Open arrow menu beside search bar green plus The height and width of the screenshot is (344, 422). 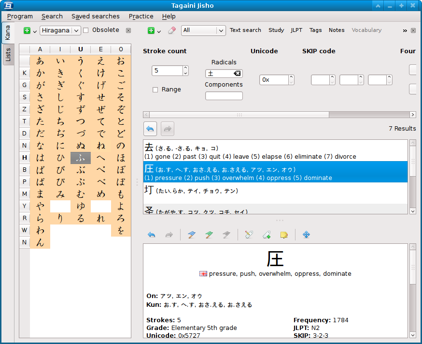click(159, 31)
